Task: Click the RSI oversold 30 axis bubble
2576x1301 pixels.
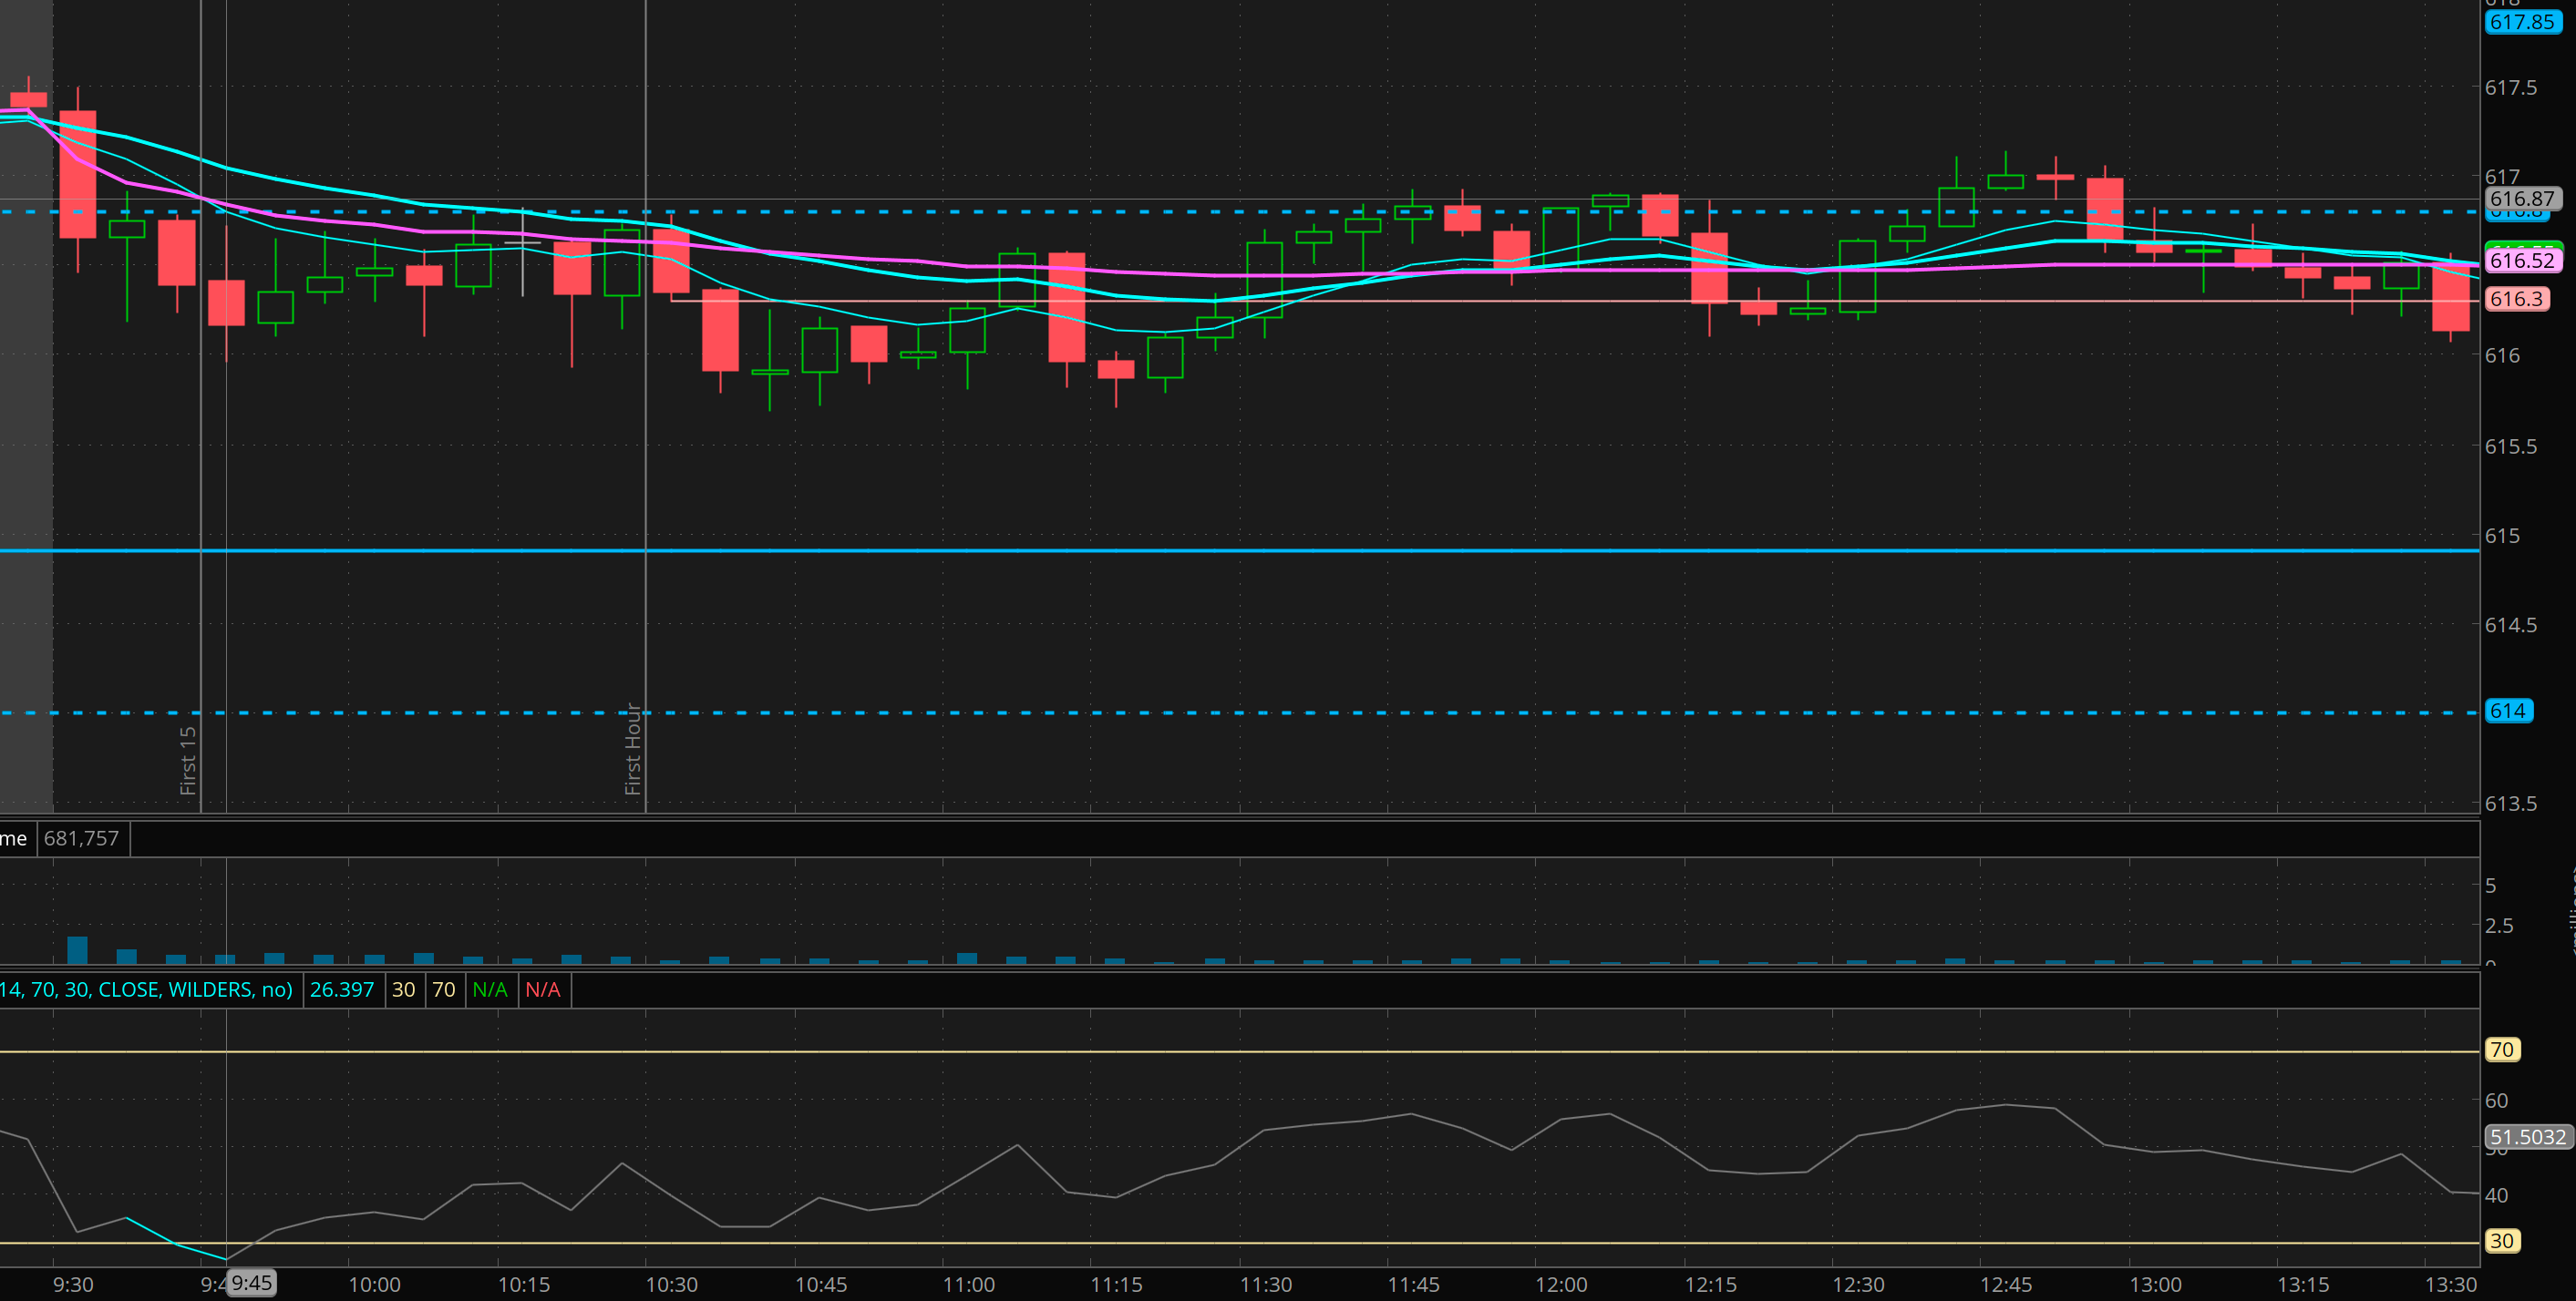Action: click(x=2501, y=1241)
